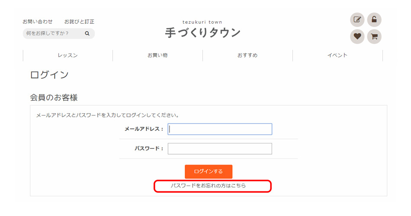This screenshot has height=216, width=411.
Task: Click the unlocked padlock login icon
Action: pos(374,19)
